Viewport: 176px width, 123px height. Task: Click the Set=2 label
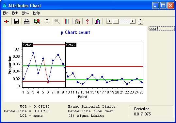point(71,45)
